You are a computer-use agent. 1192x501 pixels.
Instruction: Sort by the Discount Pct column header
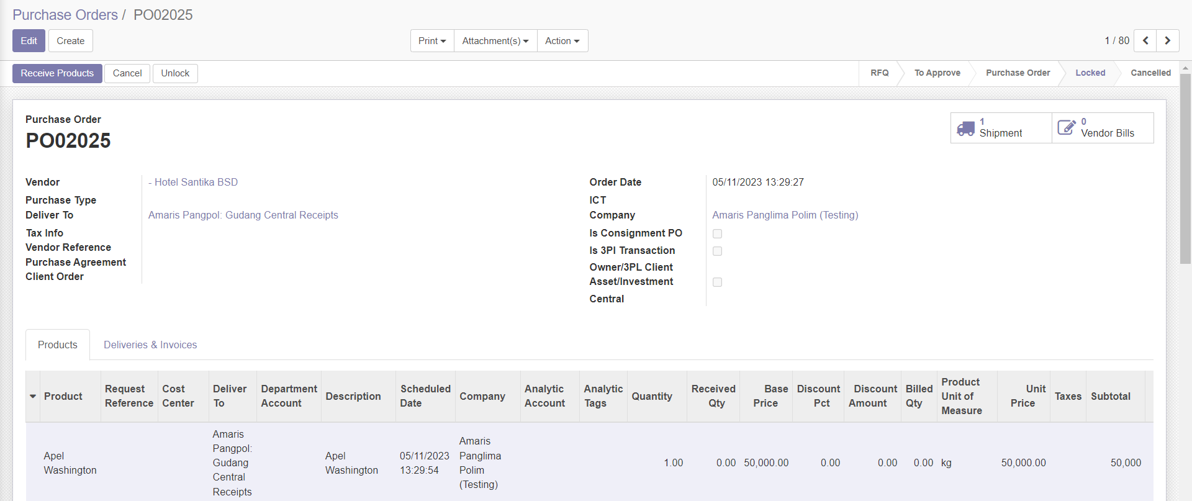coord(818,396)
